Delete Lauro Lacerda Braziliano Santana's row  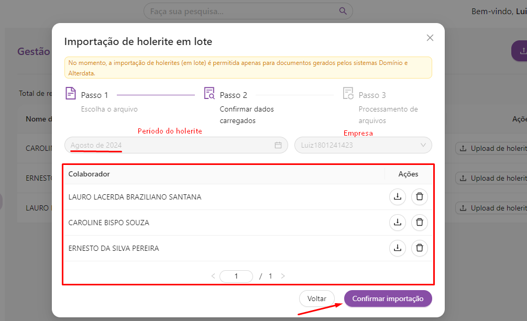(419, 197)
